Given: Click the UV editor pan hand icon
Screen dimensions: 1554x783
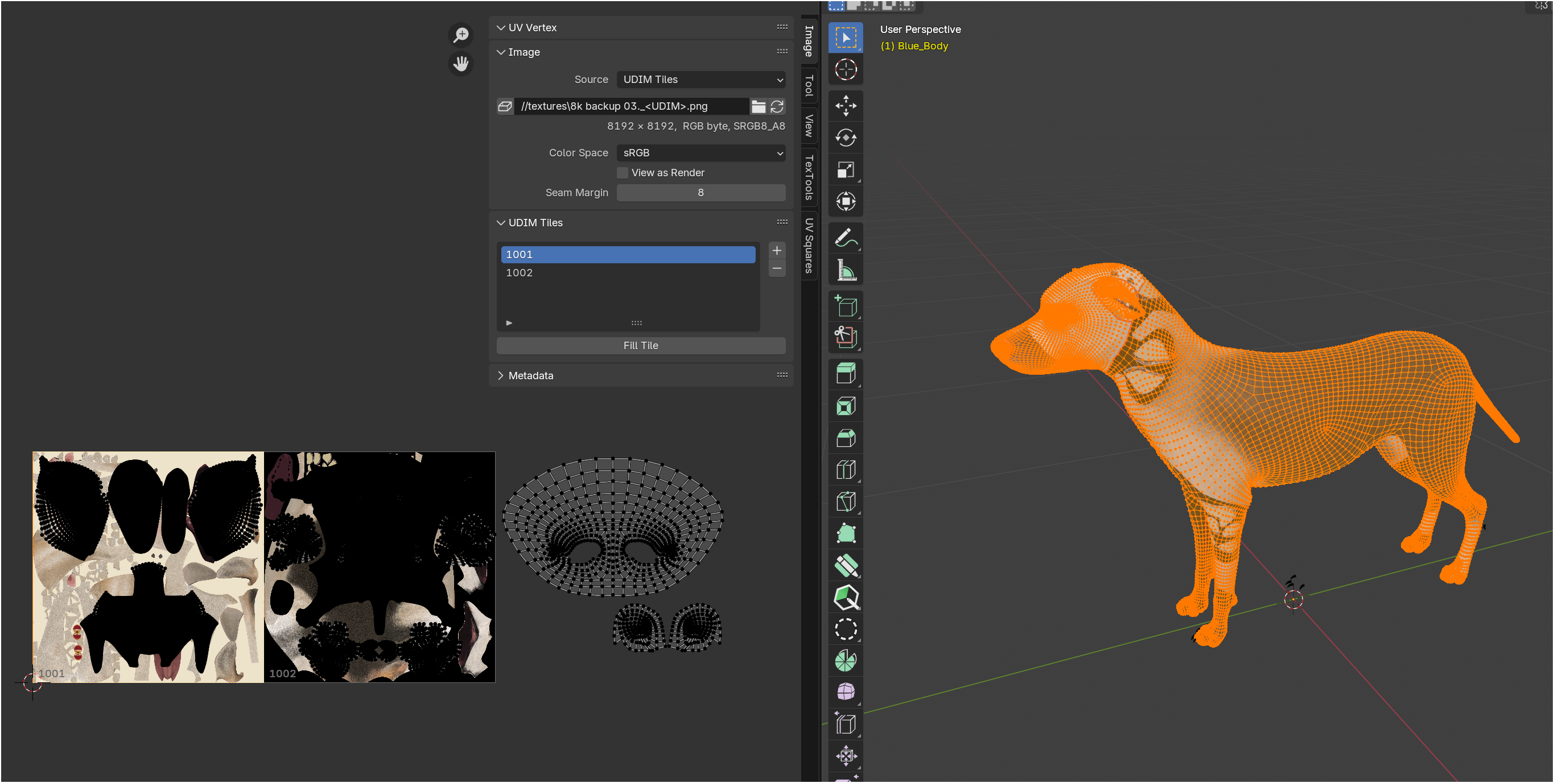Looking at the screenshot, I should 461,63.
